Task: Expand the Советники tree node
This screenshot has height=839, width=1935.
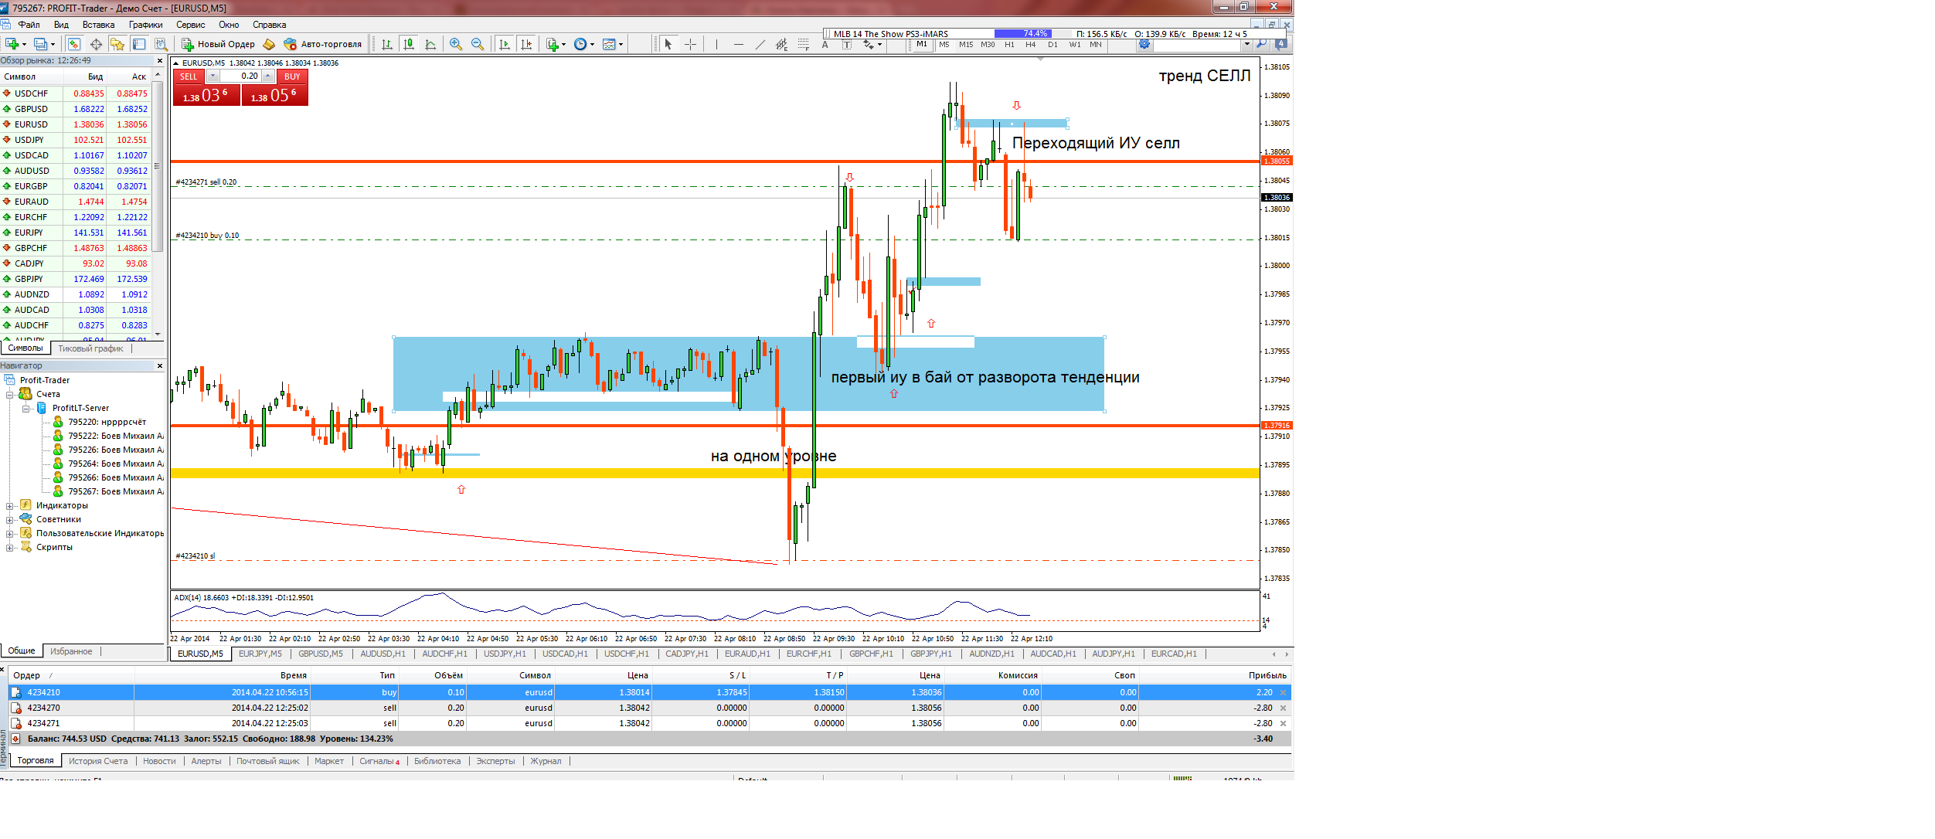Action: coord(10,520)
